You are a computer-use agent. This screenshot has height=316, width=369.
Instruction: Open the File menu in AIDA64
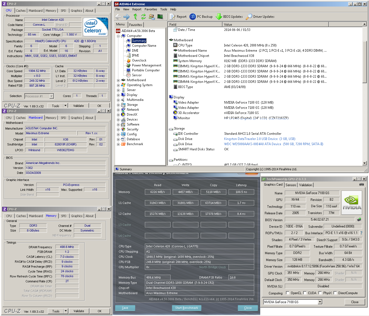(118, 9)
